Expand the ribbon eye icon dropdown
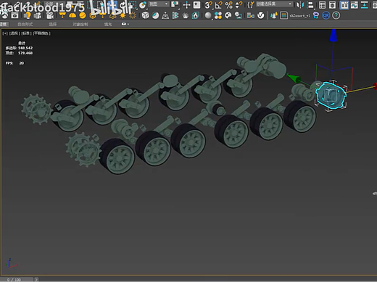The image size is (377, 283). click(x=125, y=24)
